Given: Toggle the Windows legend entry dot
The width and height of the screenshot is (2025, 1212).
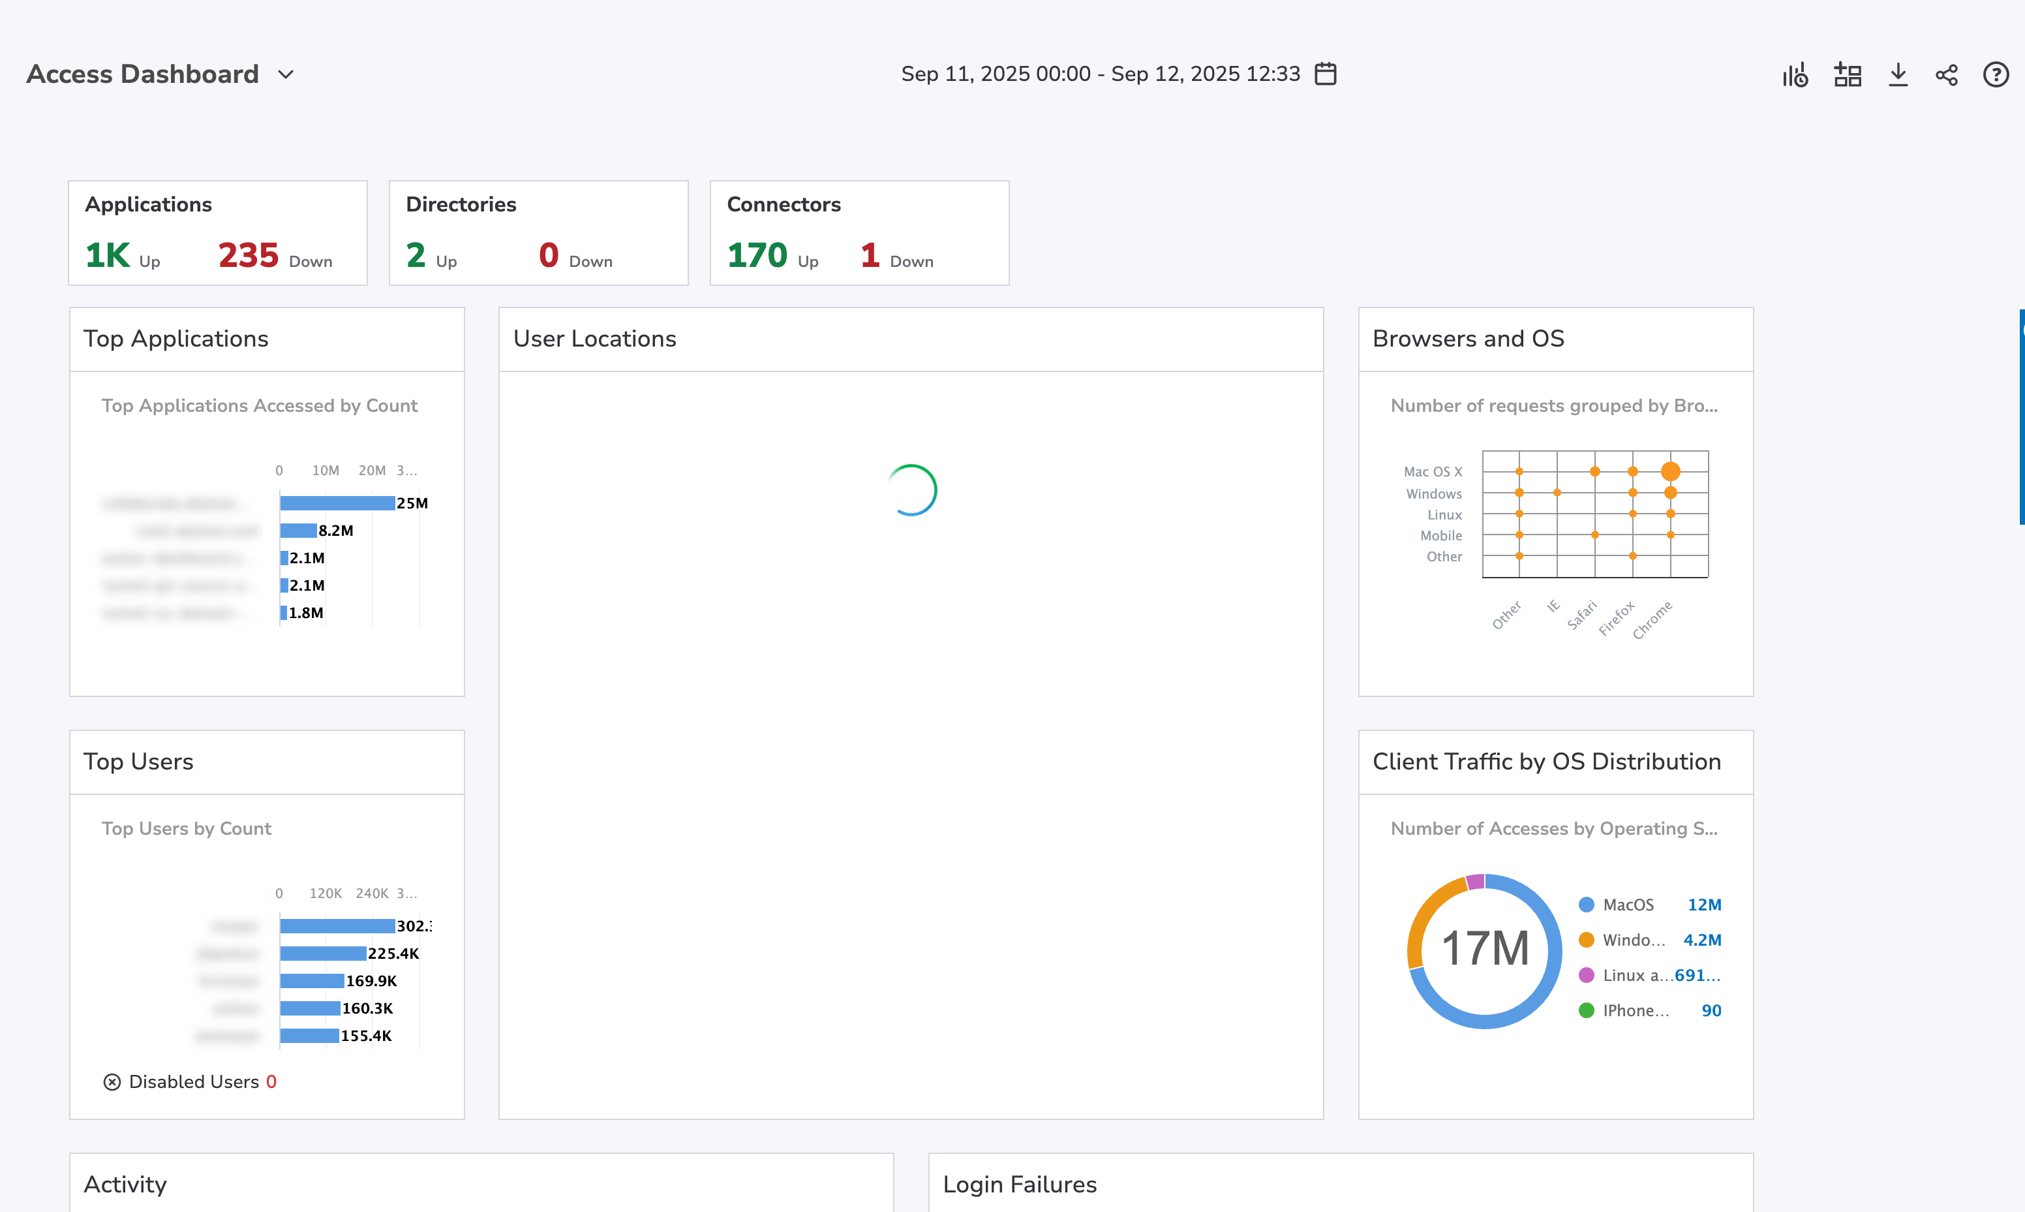Looking at the screenshot, I should 1587,940.
